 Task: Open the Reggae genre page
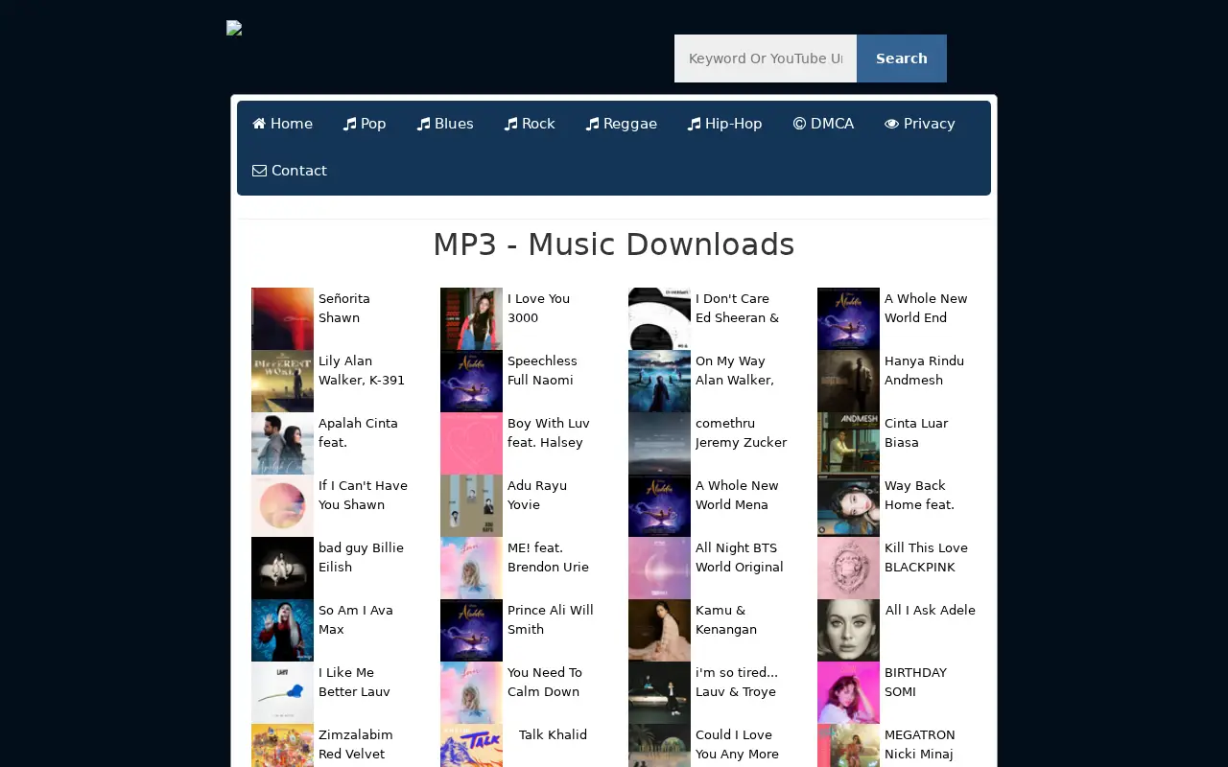pyautogui.click(x=622, y=124)
